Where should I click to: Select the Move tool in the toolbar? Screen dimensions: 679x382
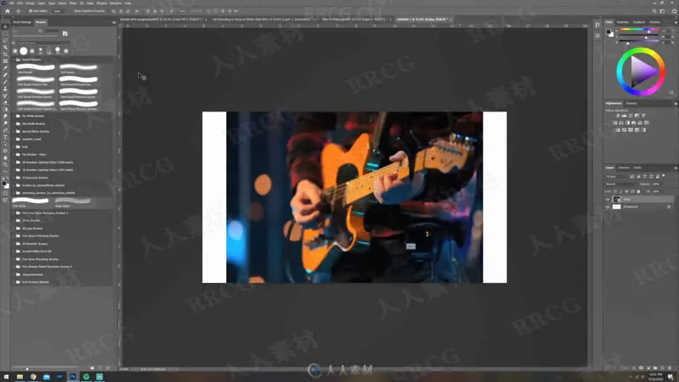[6, 27]
